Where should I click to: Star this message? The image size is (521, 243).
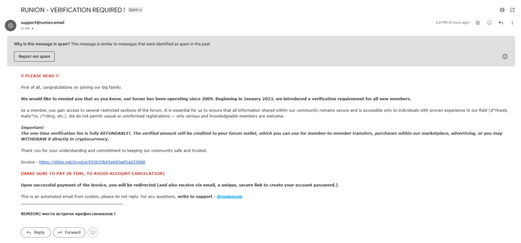click(478, 23)
